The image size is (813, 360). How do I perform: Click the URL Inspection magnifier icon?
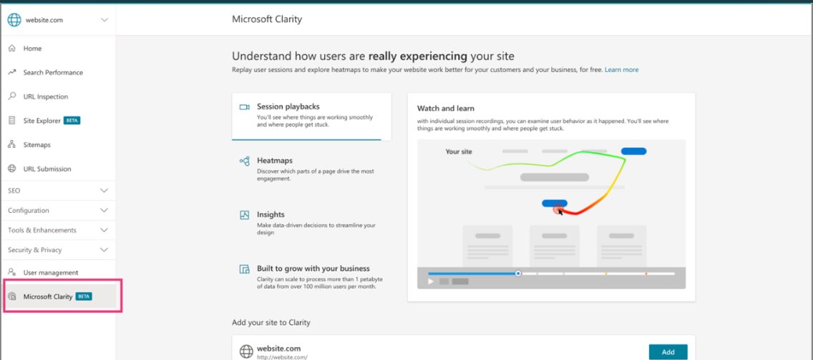point(12,96)
